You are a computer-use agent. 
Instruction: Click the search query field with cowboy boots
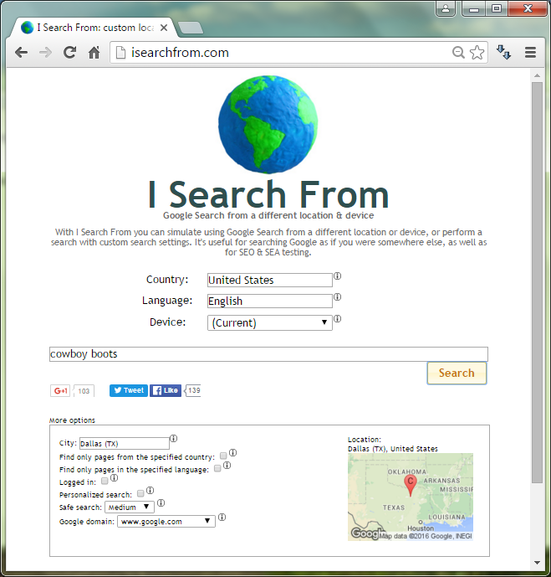tap(268, 354)
